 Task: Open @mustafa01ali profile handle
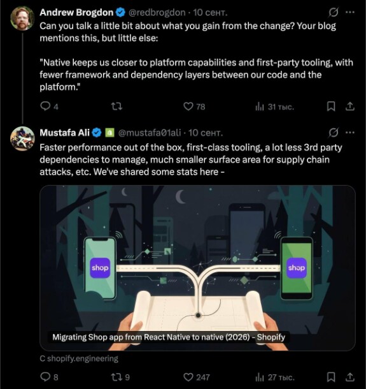point(150,133)
